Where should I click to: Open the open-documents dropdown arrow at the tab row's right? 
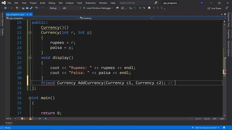(x=222, y=14)
